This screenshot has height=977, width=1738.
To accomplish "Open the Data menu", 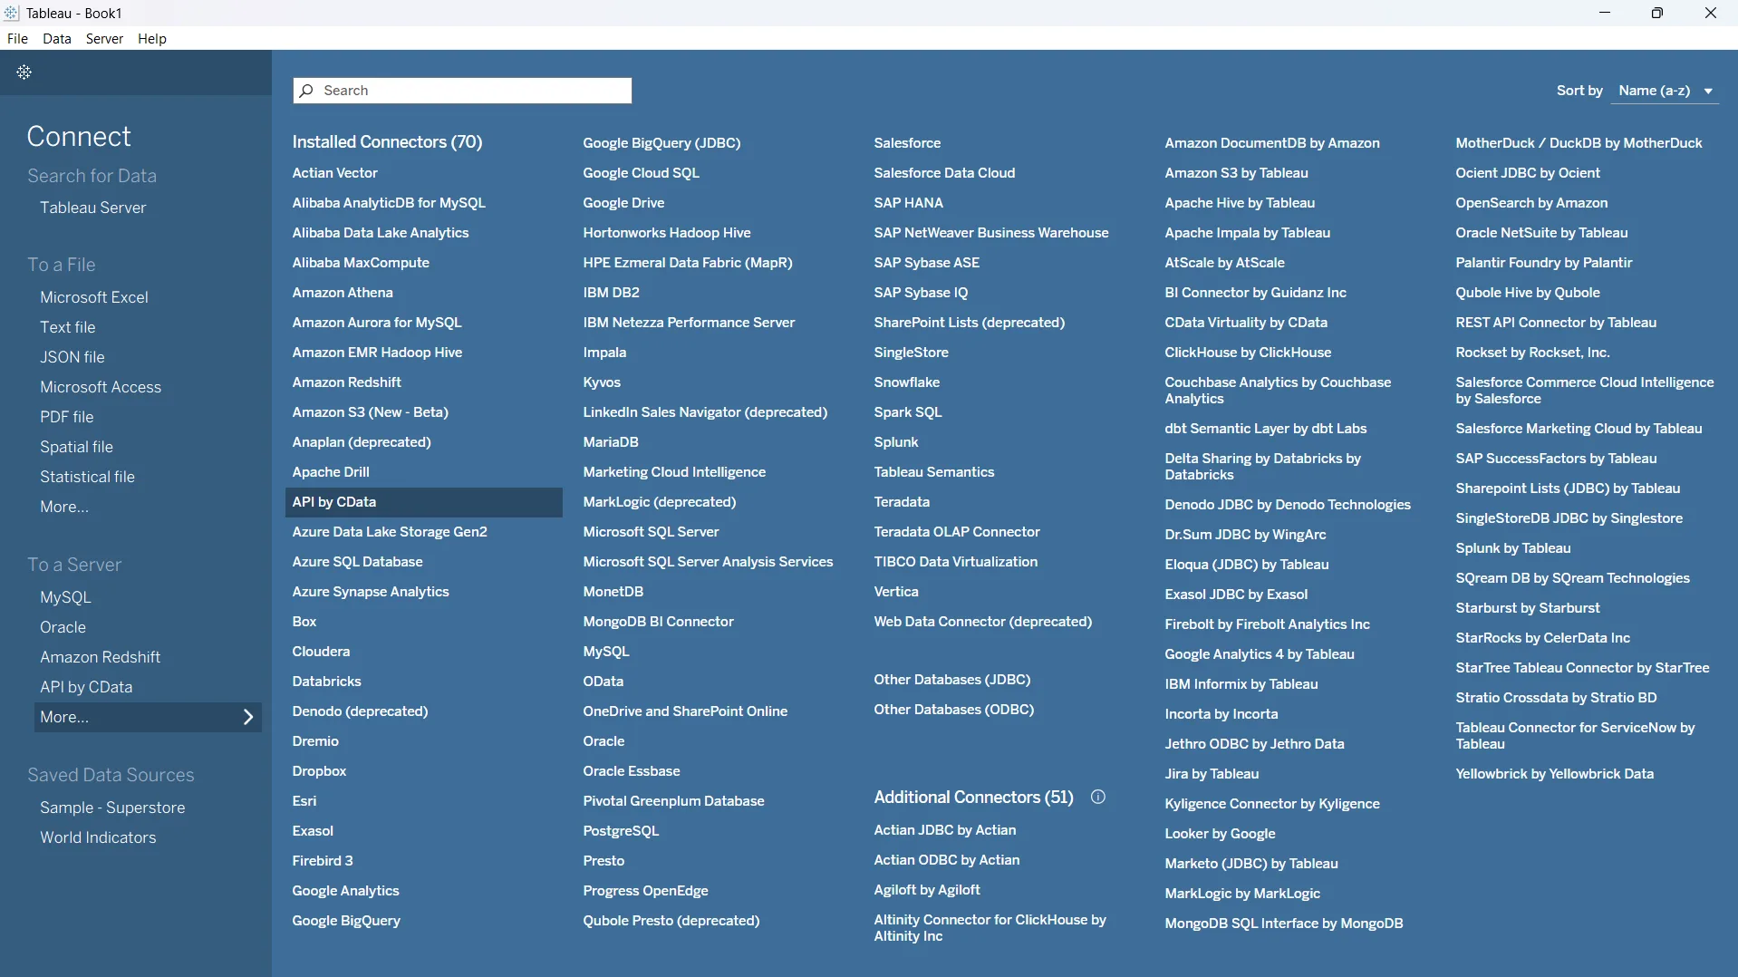I will [x=57, y=39].
